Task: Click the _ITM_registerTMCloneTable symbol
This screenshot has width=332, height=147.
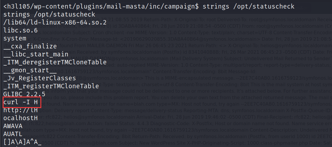Action: (51, 86)
